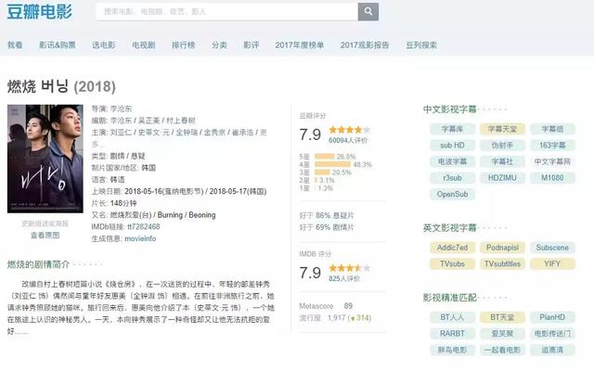Open the PianHD download site
The width and height of the screenshot is (594, 371).
click(552, 317)
